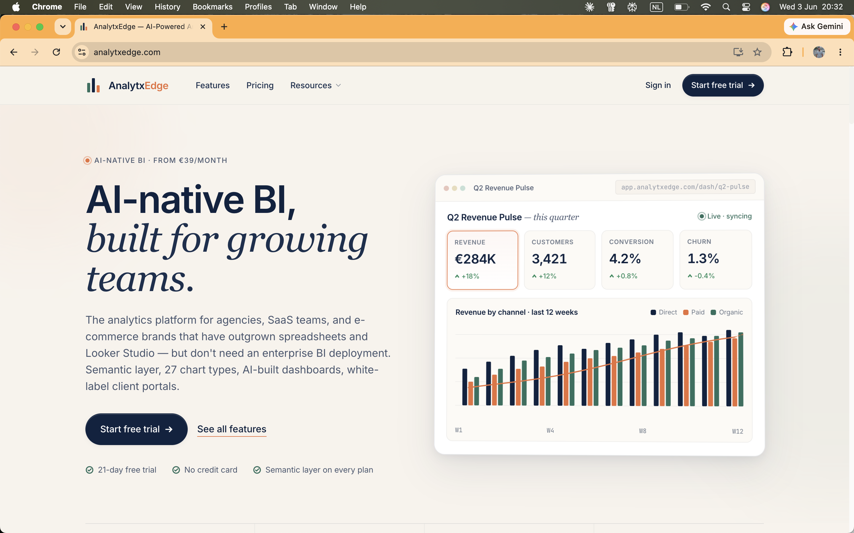Click Start free trial in the header
The image size is (854, 533).
[x=723, y=85]
